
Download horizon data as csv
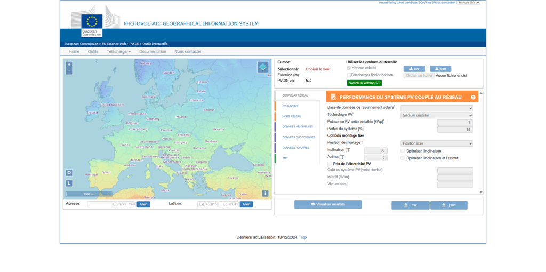[x=414, y=69]
